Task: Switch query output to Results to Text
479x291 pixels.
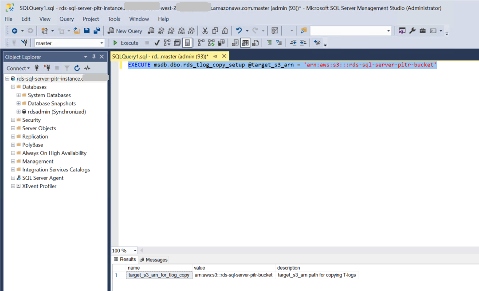Action: click(235, 43)
